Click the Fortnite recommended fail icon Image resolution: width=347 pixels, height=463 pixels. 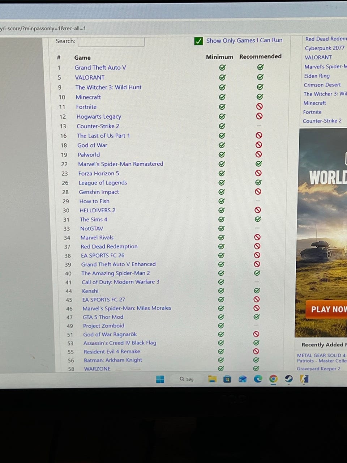[x=259, y=106]
